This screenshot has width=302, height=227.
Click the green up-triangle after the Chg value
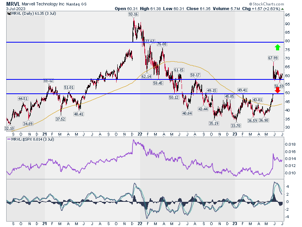(282, 9)
